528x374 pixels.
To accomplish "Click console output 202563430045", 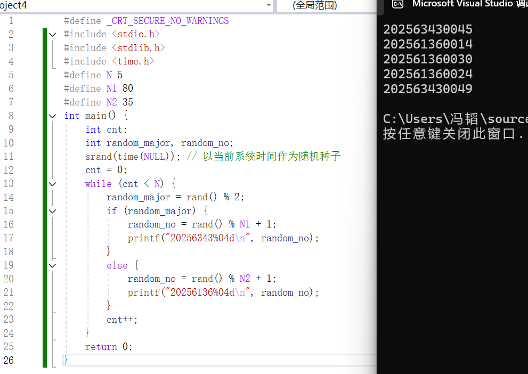I will (428, 29).
